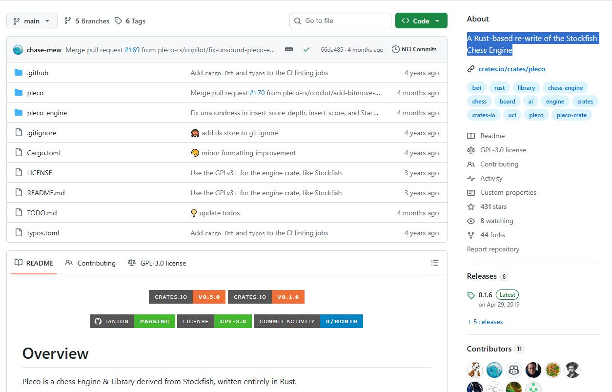Viewport: 612px width, 392px height.
Task: Click the crates.io v0.1.6 badge
Action: pyautogui.click(x=266, y=297)
